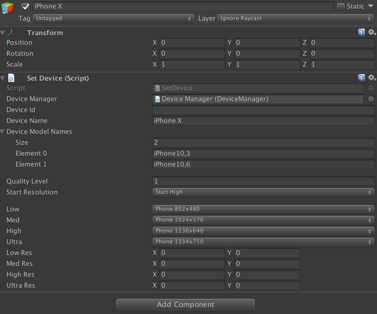
Task: Click the Position label
Action: point(19,43)
